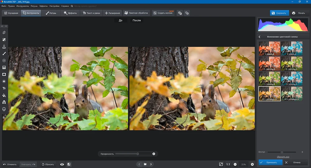Click Создать коллаж button
Screen dimensions: 311x168
tap(163, 13)
